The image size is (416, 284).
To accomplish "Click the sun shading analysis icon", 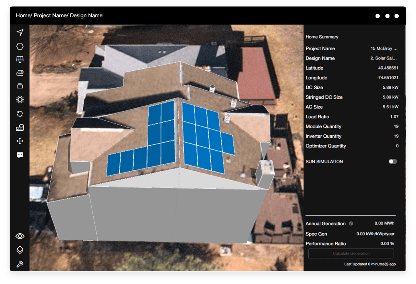I will [x=20, y=100].
